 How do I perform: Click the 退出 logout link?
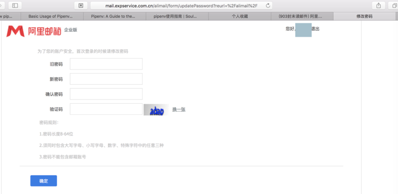pos(315,29)
